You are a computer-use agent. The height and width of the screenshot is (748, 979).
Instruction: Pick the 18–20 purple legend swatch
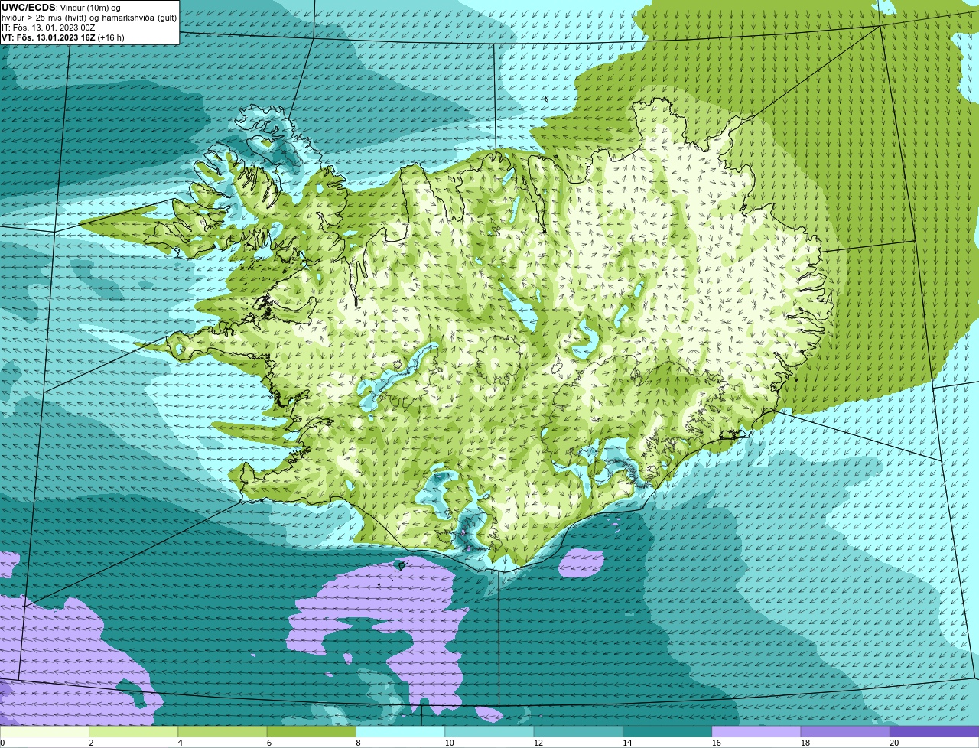(845, 732)
